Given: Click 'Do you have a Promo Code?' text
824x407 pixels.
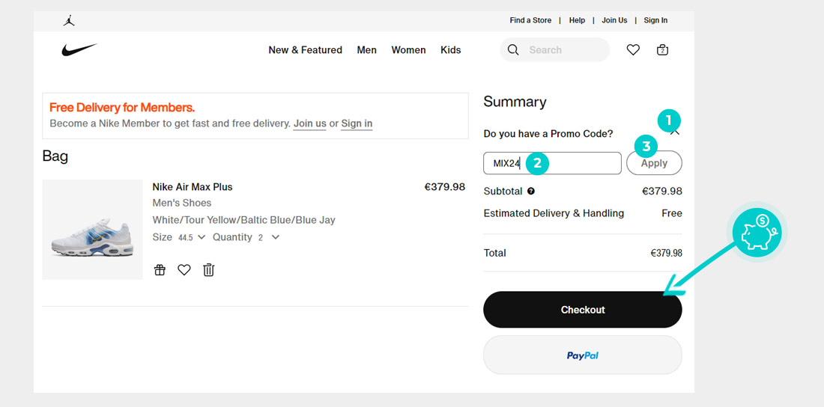Looking at the screenshot, I should [x=548, y=134].
